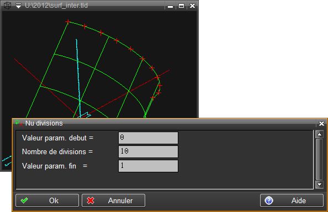328x212 pixels.
Task: Focus the Valeur param. debut field
Action: 148,138
